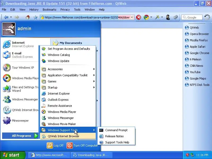
Task: Open Windows Update in All Programs
Action: coord(68,61)
